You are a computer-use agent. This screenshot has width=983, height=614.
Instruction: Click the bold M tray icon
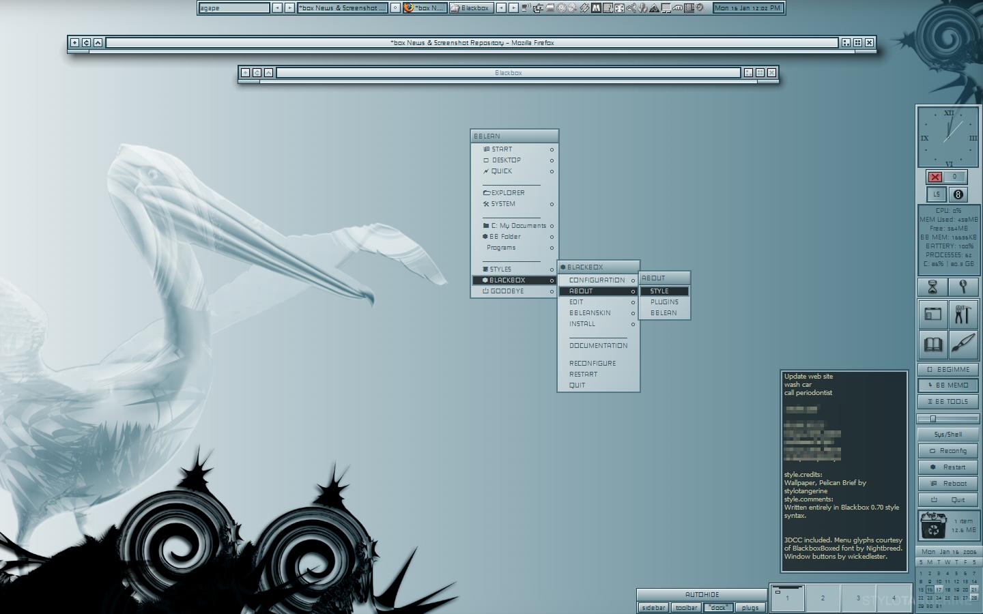(x=596, y=8)
